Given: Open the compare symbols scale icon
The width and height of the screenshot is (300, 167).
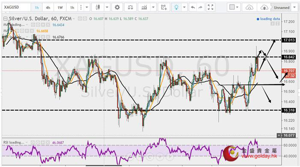Looking at the screenshot, I should click(130, 7).
